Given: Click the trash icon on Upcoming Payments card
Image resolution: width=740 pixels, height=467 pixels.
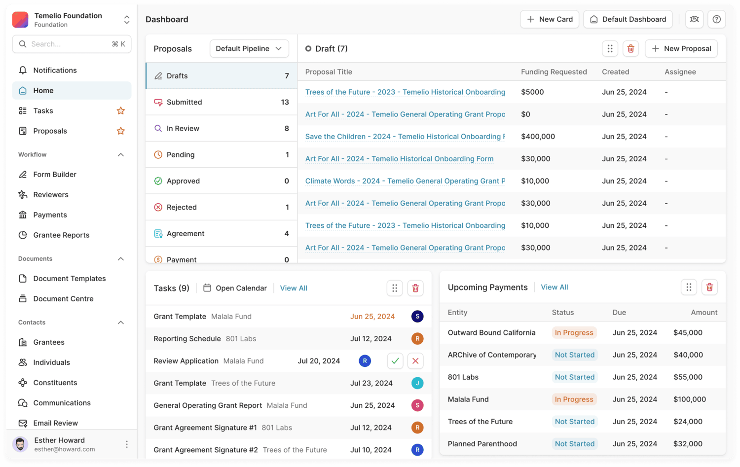Looking at the screenshot, I should [709, 287].
